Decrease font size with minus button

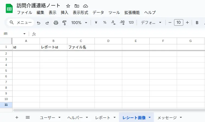click(170, 22)
